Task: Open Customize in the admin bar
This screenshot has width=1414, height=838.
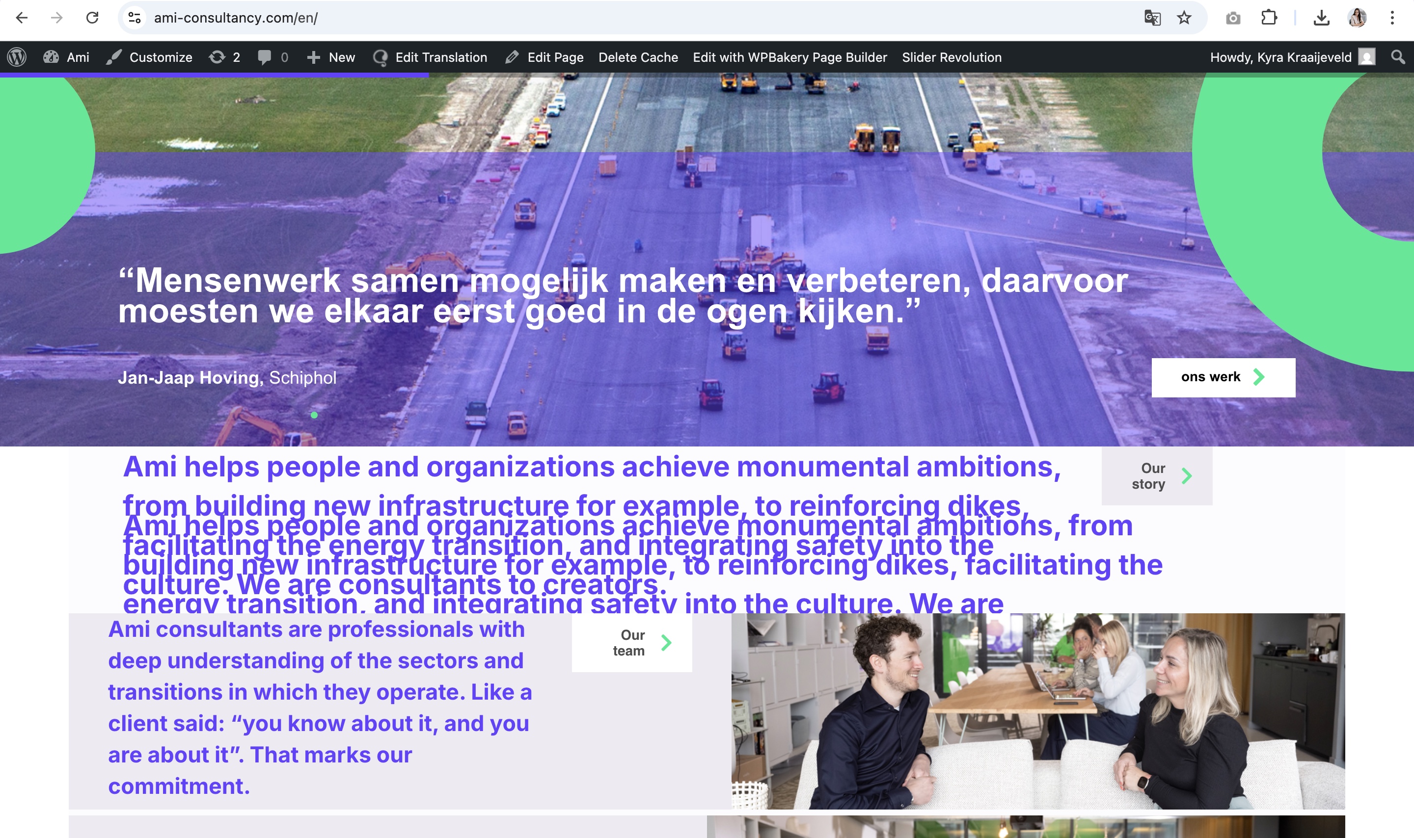Action: point(149,57)
